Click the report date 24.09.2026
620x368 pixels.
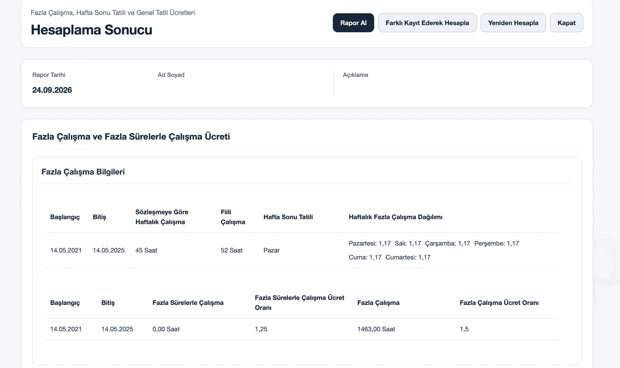(x=52, y=90)
